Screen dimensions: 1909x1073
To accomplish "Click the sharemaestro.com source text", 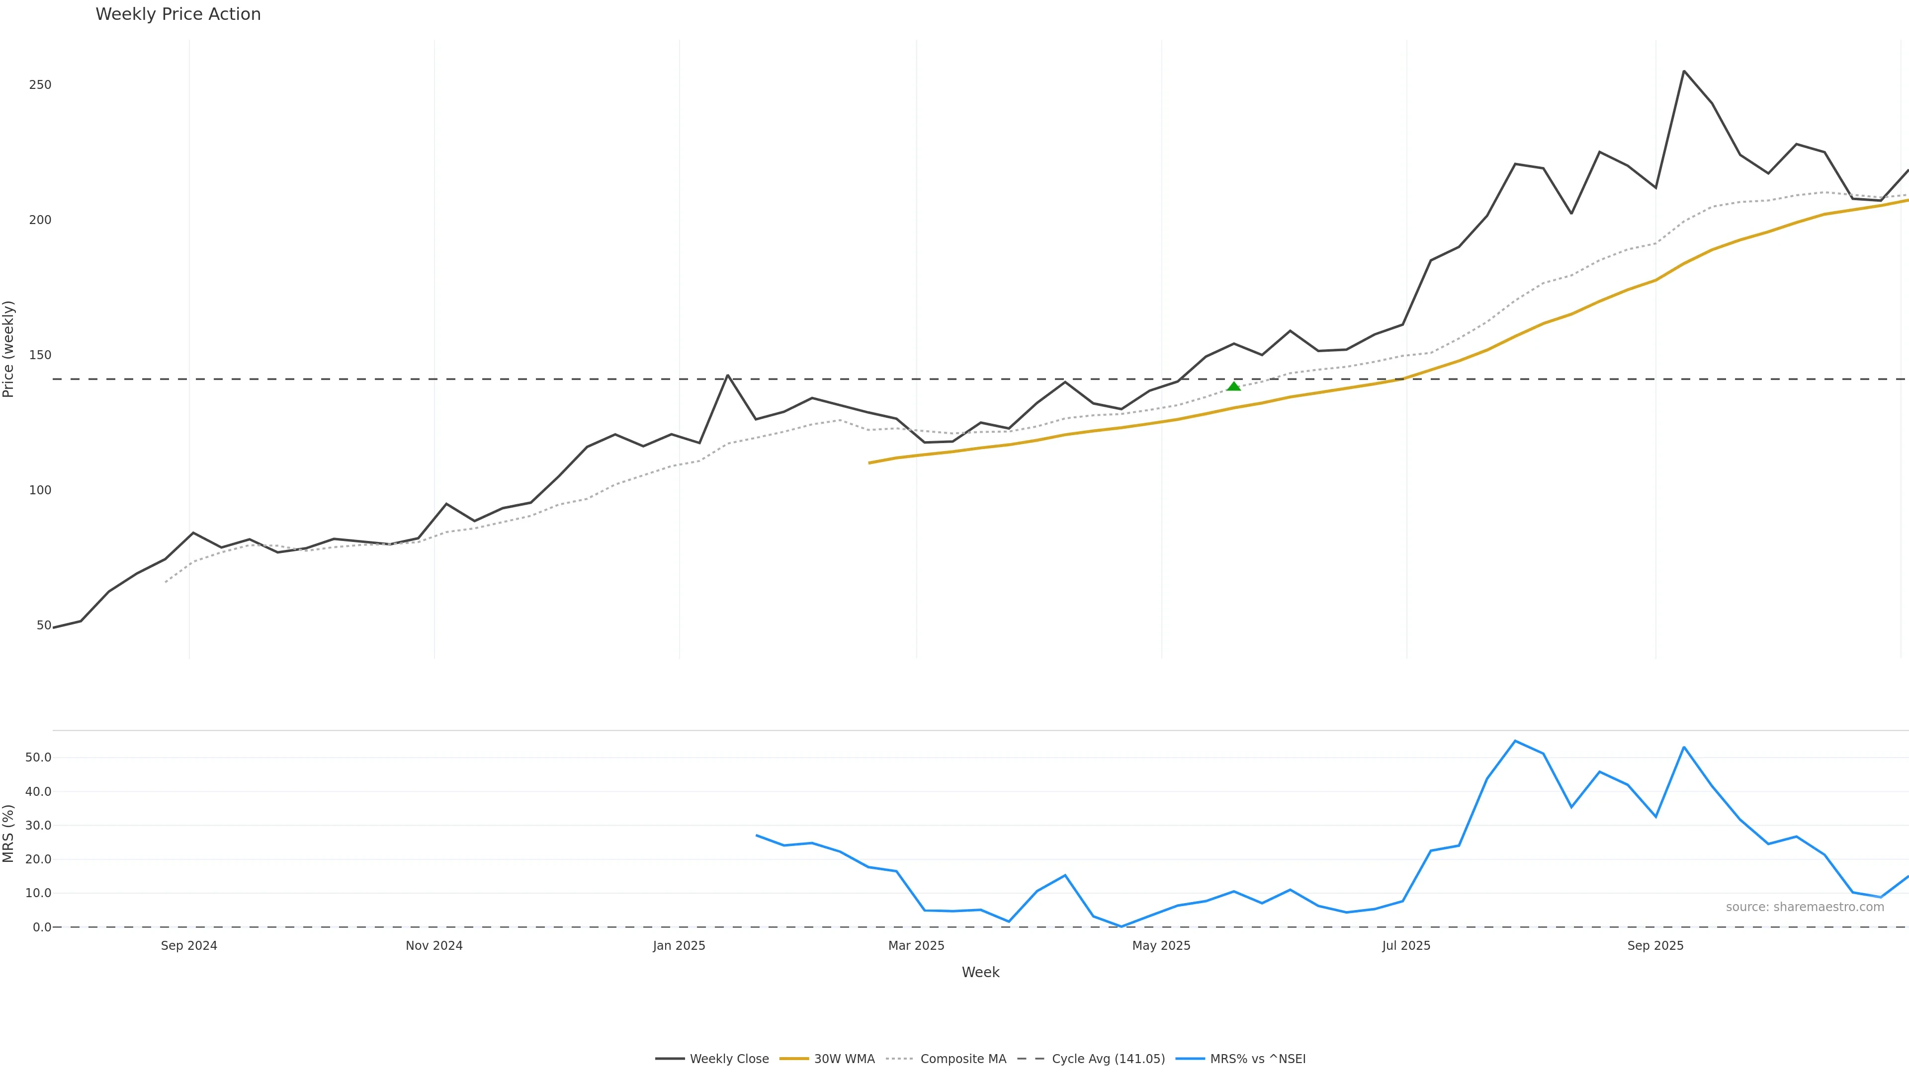I will click(x=1805, y=907).
